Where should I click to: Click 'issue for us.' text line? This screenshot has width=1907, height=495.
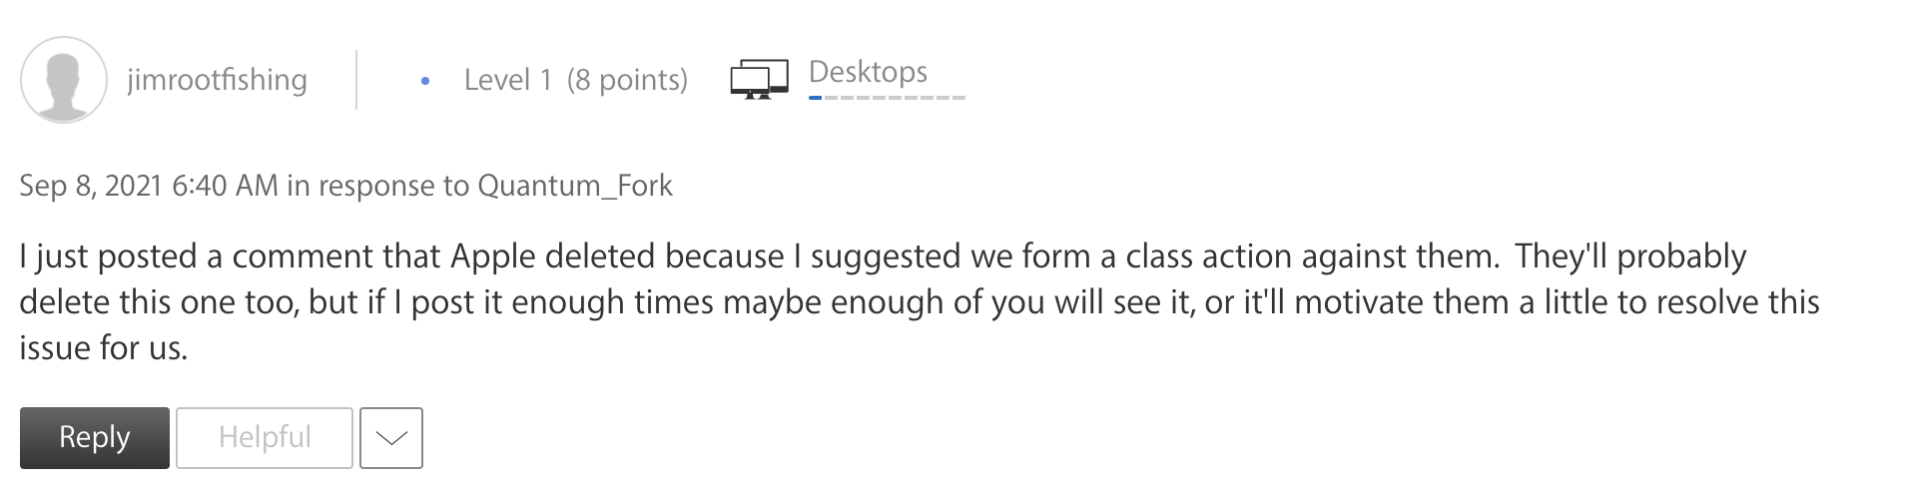[104, 347]
